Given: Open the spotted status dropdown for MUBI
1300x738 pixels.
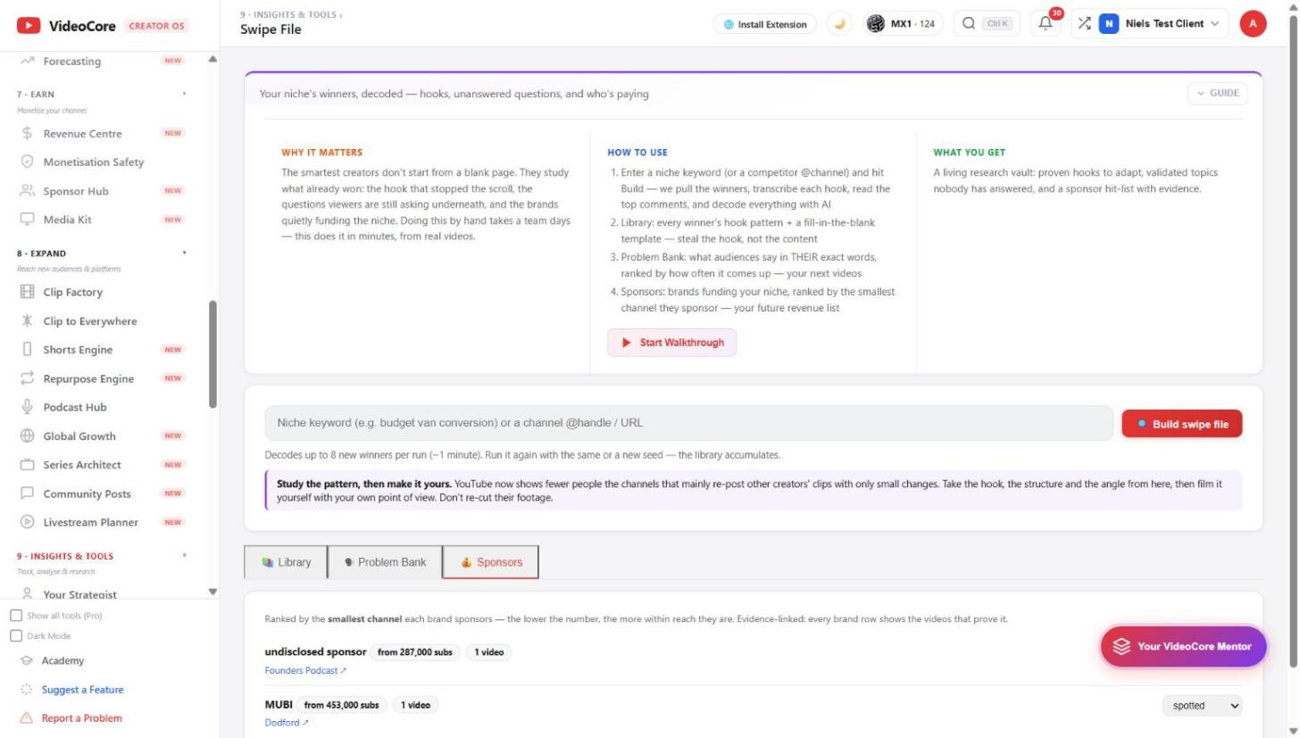Looking at the screenshot, I should 1202,706.
